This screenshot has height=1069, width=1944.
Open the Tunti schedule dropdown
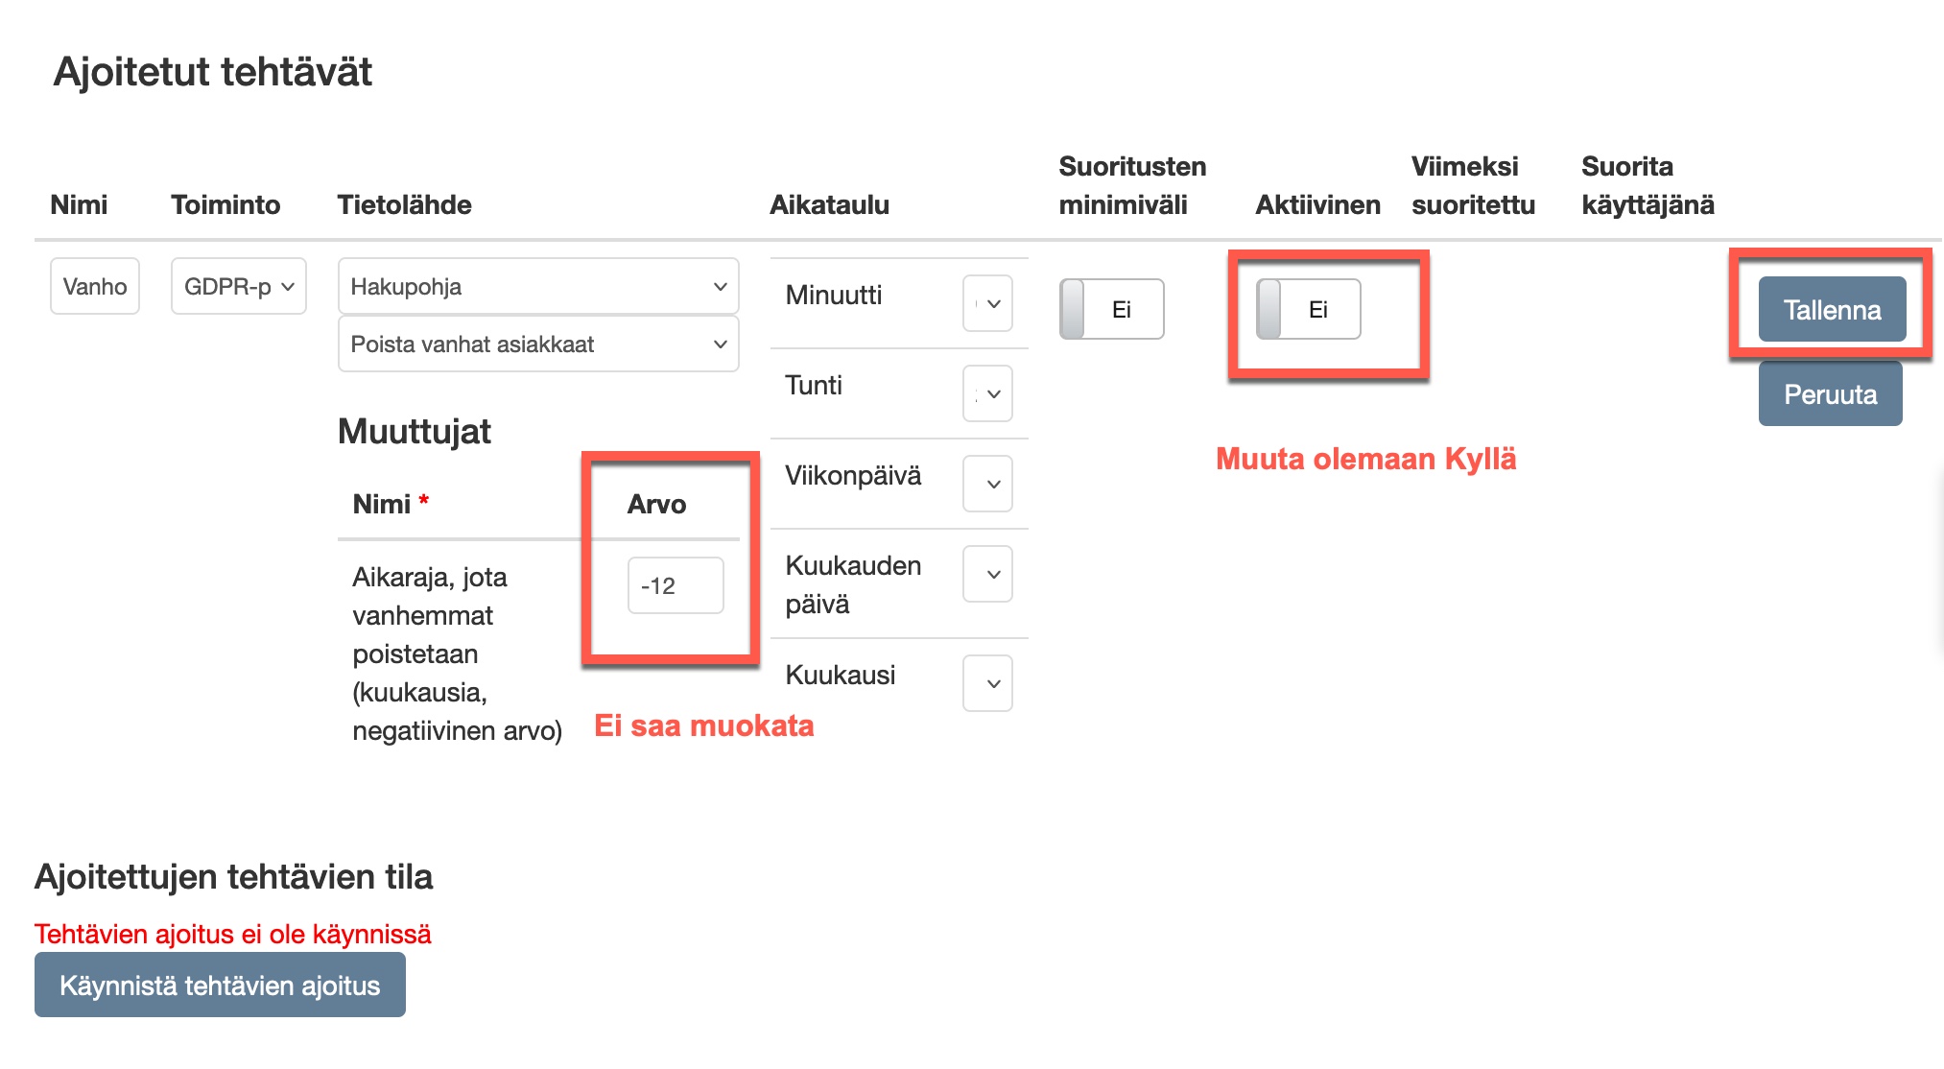click(x=987, y=393)
